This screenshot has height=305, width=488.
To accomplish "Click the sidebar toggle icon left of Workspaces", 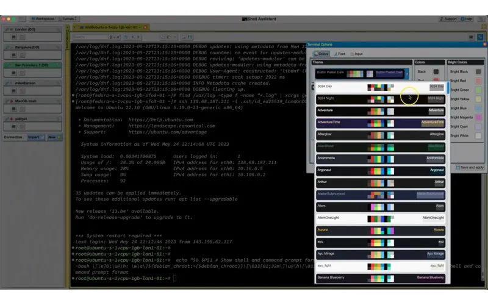I will coord(21,19).
